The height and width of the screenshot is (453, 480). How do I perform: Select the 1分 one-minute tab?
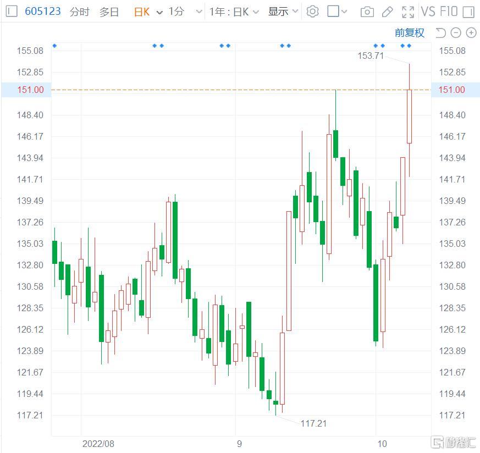pyautogui.click(x=176, y=12)
